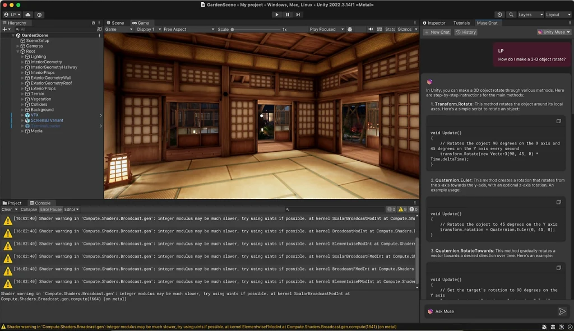This screenshot has width=574, height=331.
Task: Clear the Console log
Action: click(x=7, y=209)
